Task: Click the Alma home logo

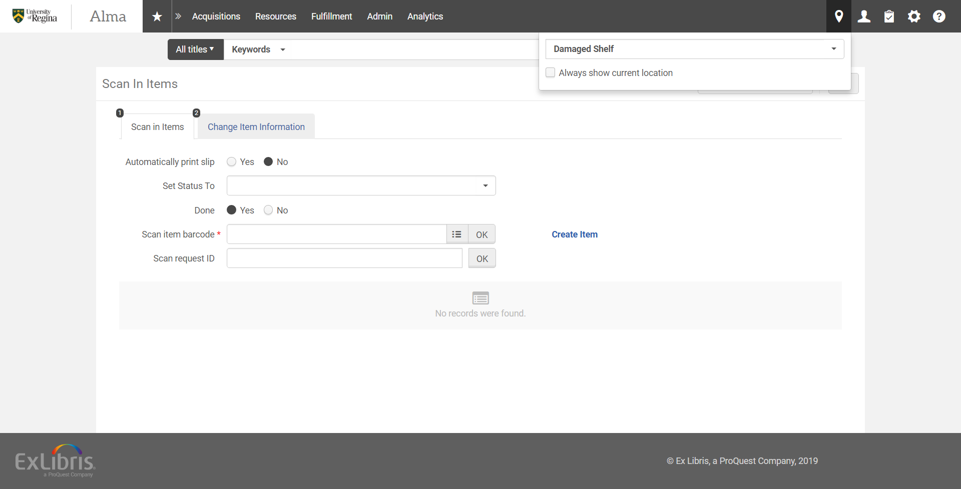Action: coord(108,16)
